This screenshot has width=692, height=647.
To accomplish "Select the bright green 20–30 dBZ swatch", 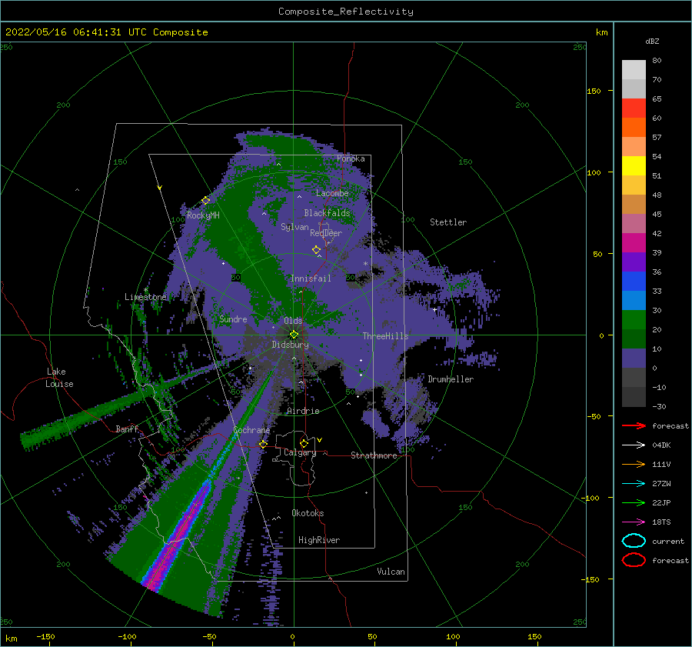I will (634, 320).
